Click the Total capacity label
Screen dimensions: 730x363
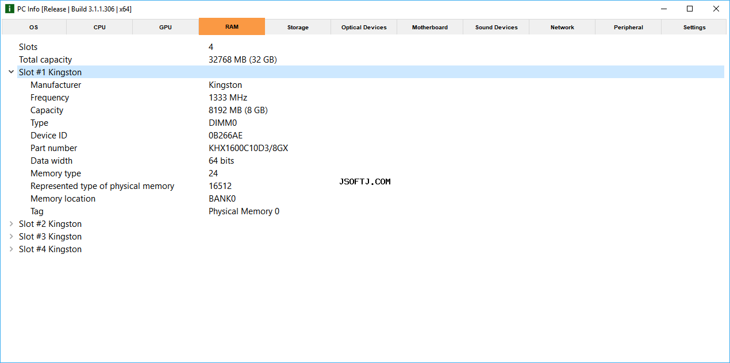(x=45, y=60)
